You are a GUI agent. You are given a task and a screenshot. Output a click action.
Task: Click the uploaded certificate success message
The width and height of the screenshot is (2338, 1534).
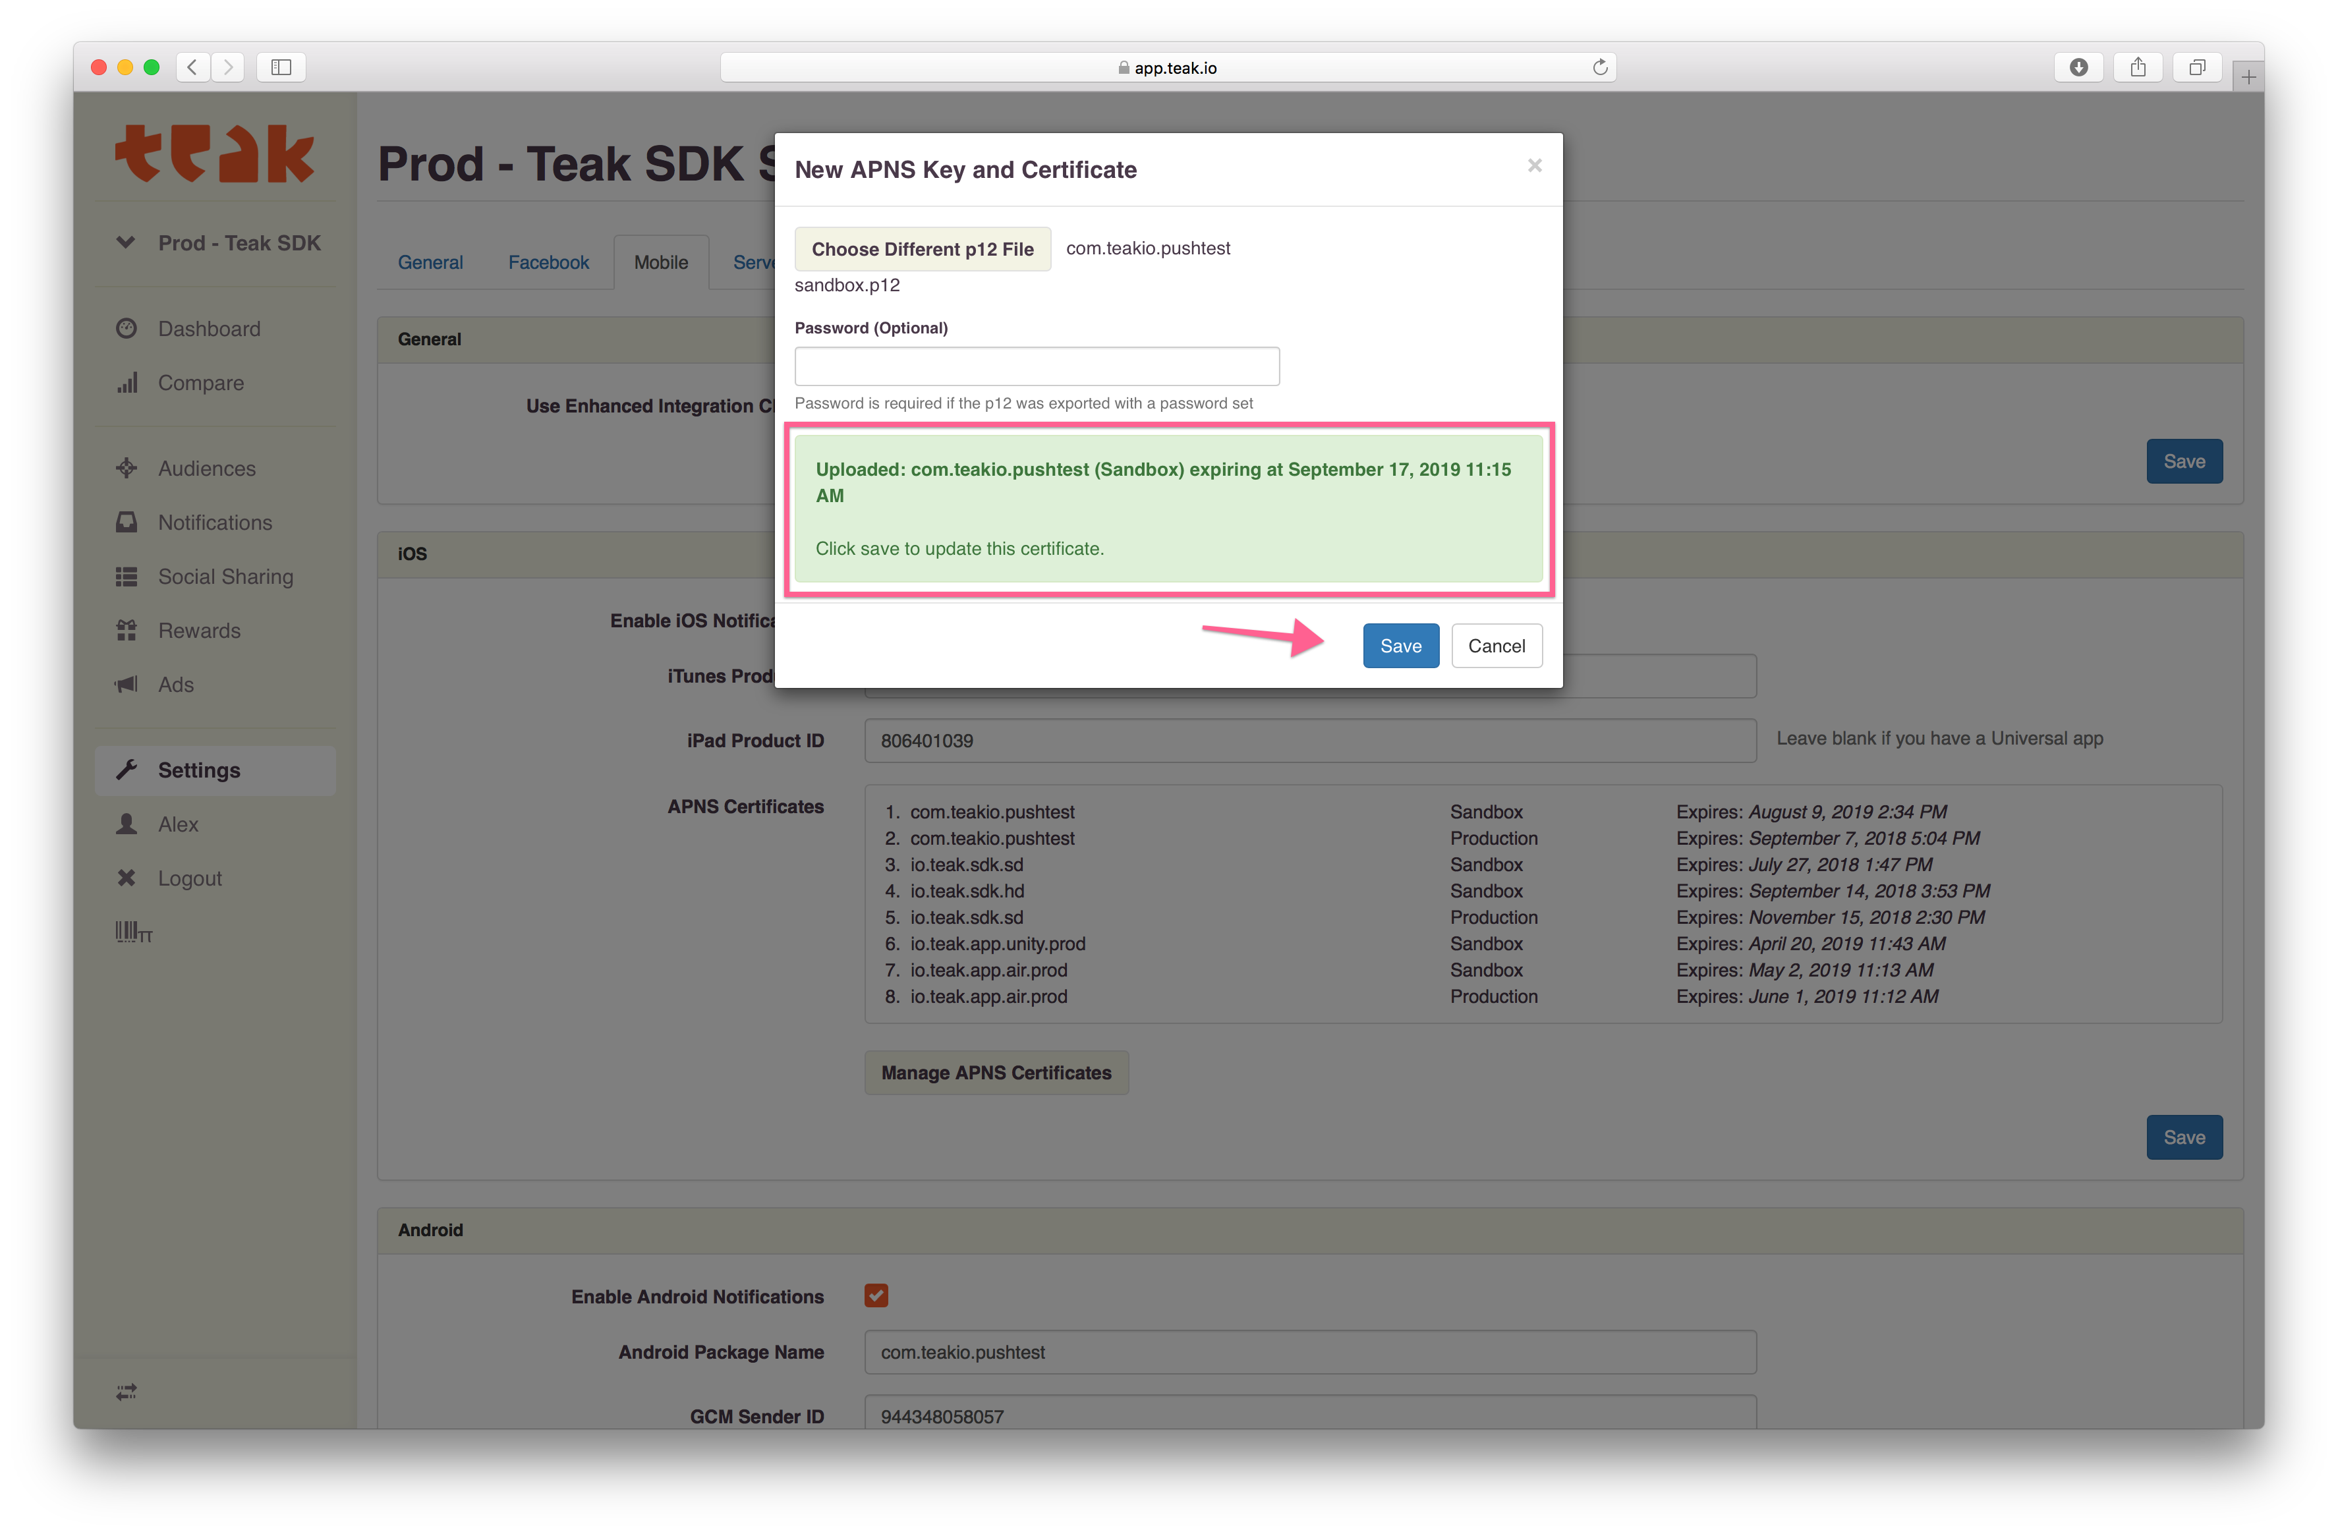(x=1168, y=509)
